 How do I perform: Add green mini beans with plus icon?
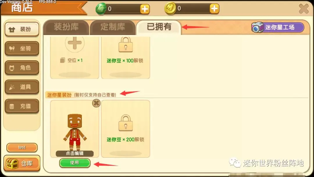145,9
